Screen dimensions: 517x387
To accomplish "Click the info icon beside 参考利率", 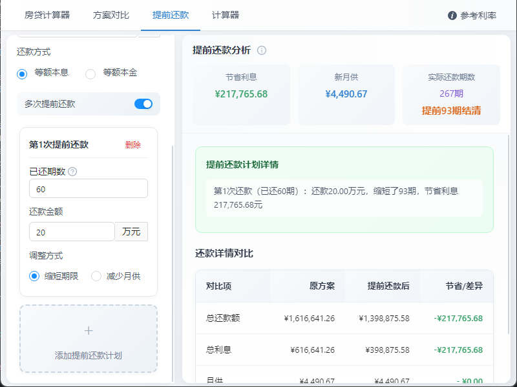I will (x=452, y=15).
